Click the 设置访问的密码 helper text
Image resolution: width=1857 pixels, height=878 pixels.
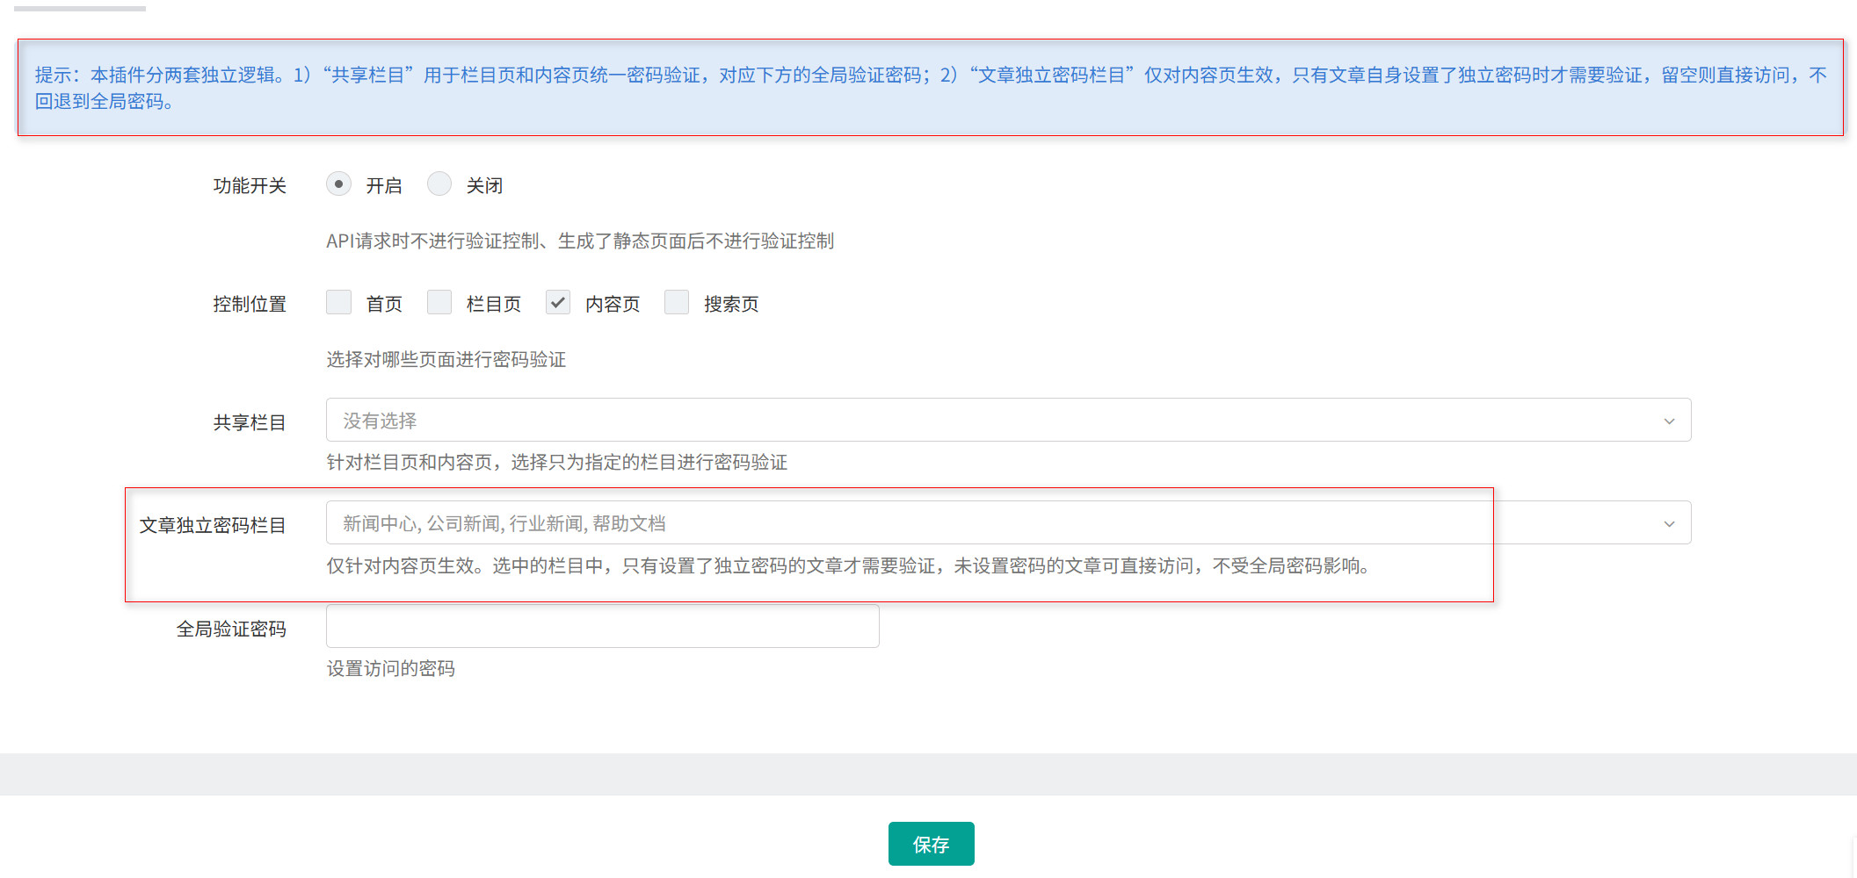390,668
